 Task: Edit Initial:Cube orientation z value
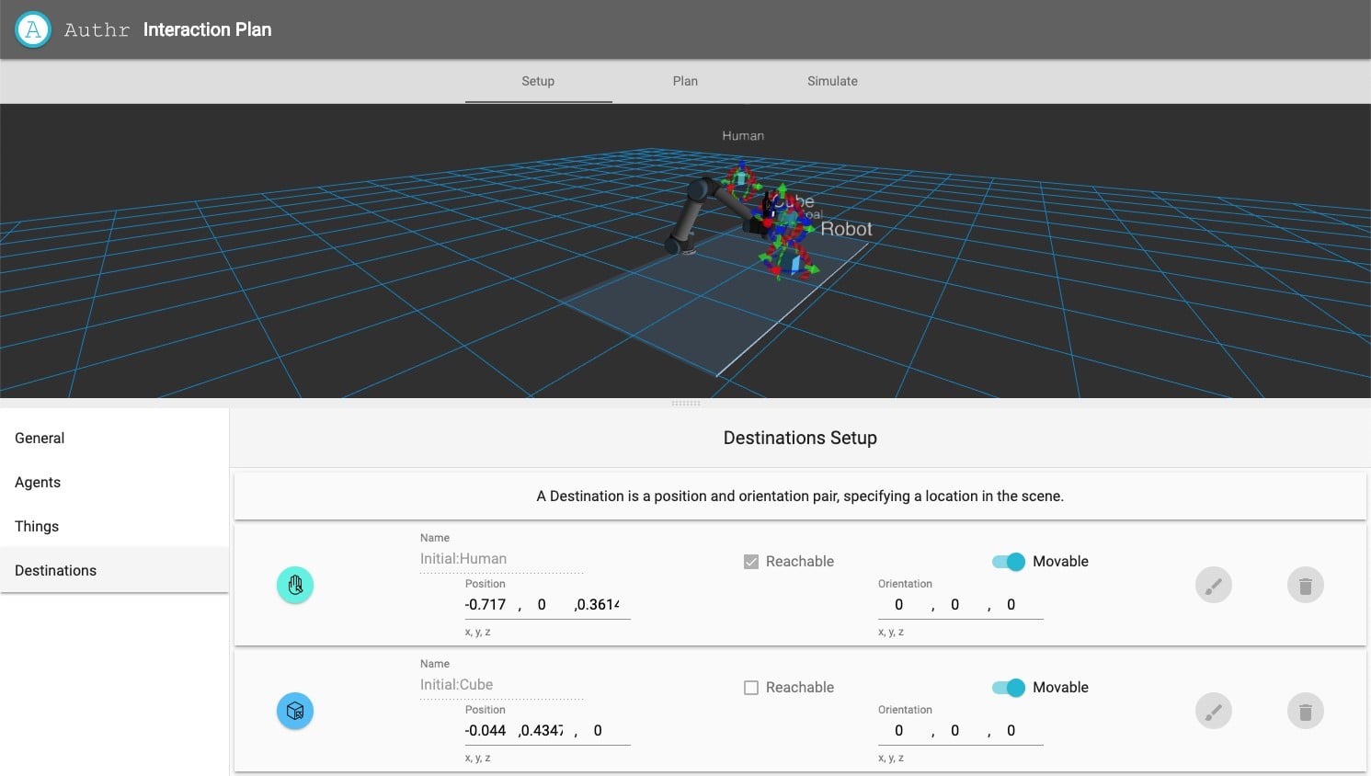point(1012,731)
